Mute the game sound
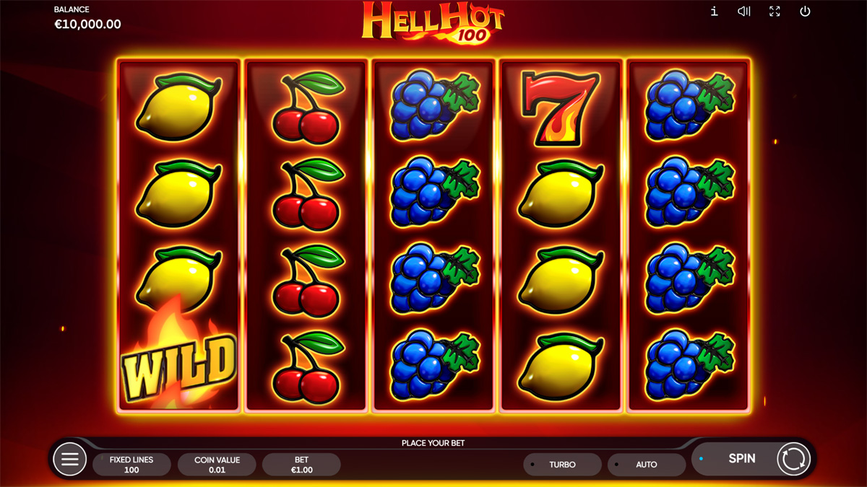The width and height of the screenshot is (867, 487). pos(744,12)
